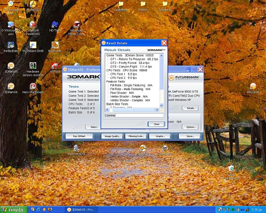The width and height of the screenshot is (266, 213).
Task: Open the Optimizers folder
Action: [x=121, y=6]
